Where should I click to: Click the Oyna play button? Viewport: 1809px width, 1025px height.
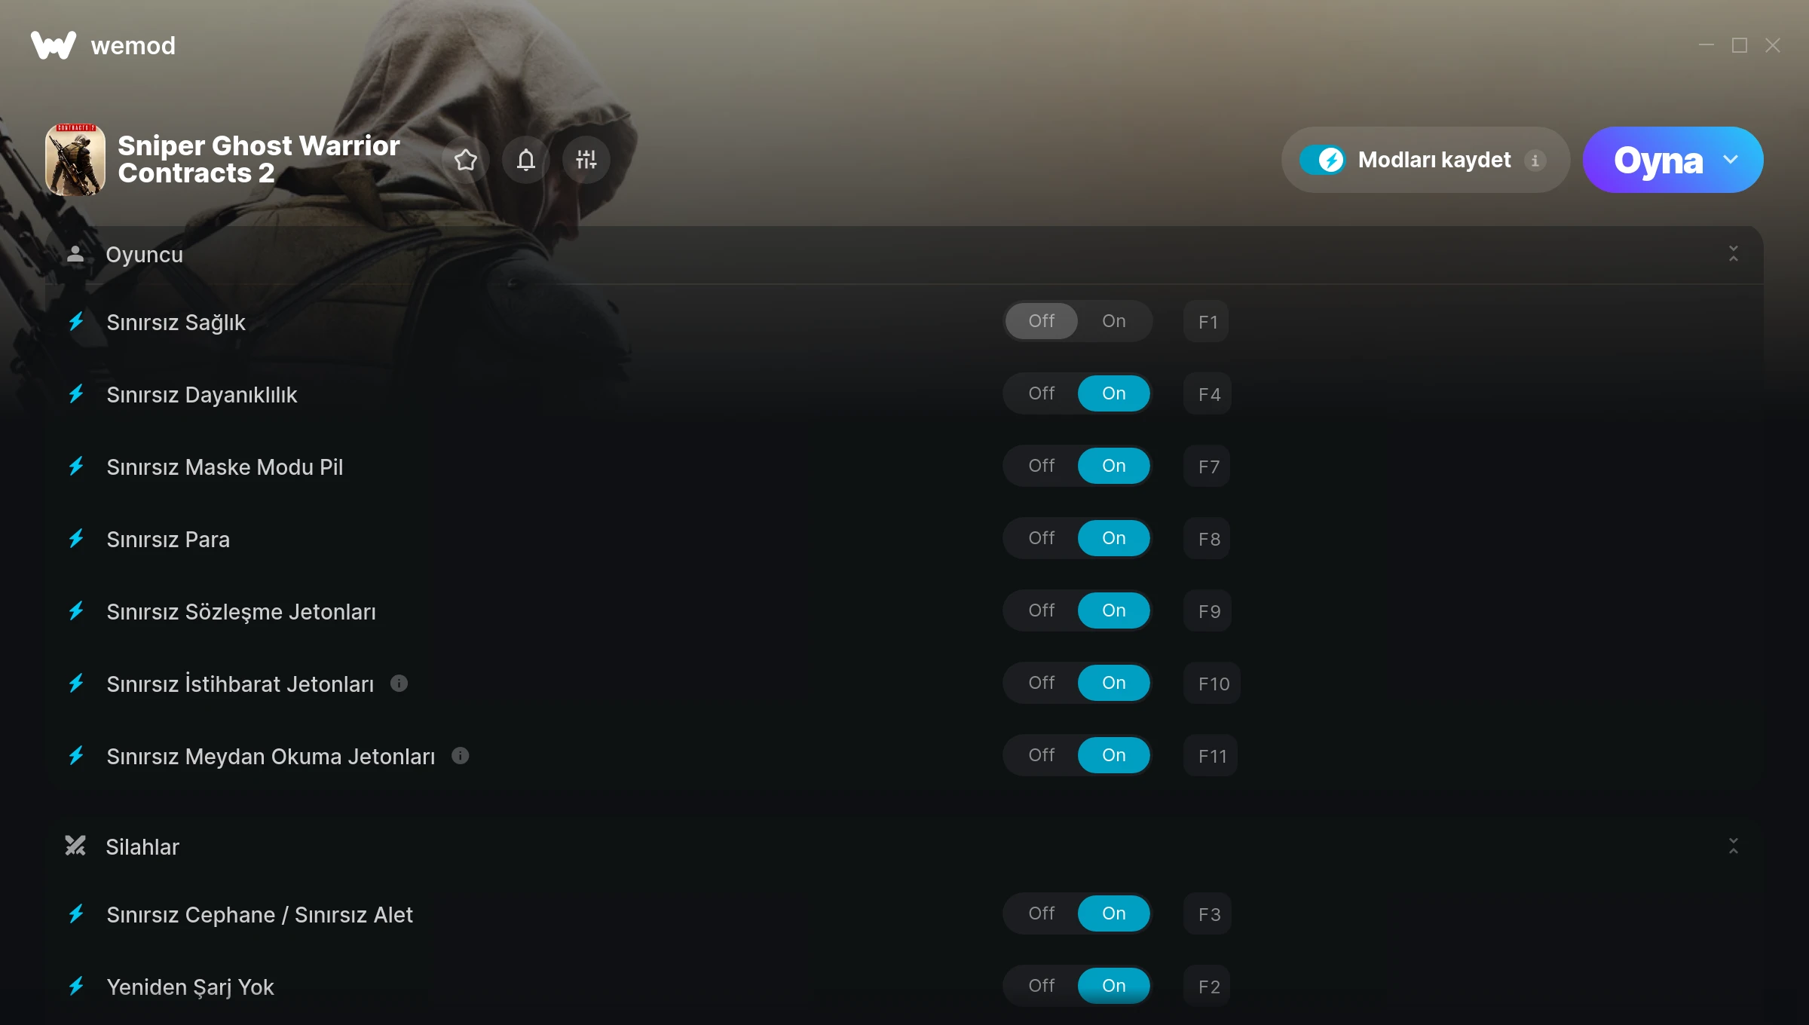coord(1658,160)
